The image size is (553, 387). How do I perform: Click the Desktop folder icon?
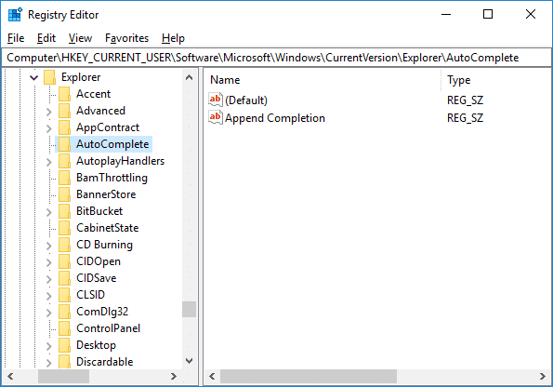64,345
